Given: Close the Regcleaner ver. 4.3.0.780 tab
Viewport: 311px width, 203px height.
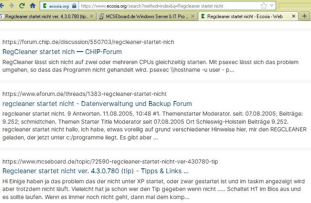Looking at the screenshot, I should click(92, 16).
